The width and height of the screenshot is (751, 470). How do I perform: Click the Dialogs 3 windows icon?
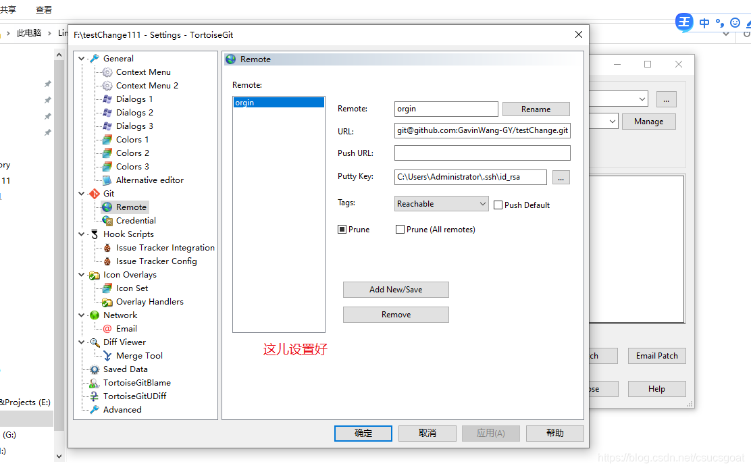point(107,126)
